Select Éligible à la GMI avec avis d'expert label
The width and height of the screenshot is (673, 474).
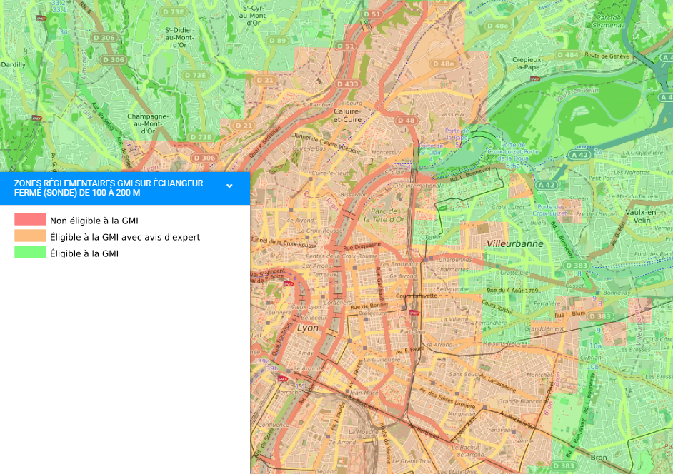pyautogui.click(x=124, y=237)
